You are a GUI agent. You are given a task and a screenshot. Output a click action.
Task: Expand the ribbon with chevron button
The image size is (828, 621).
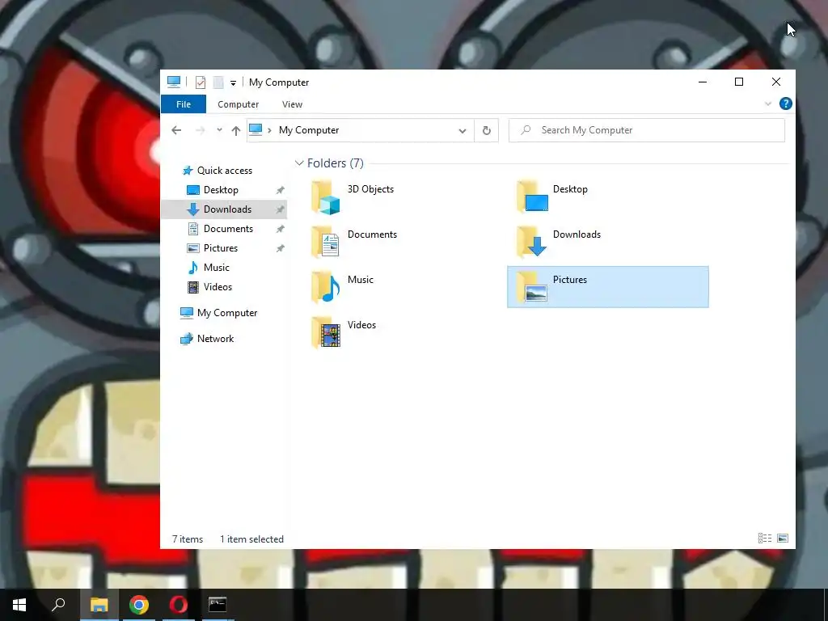point(768,104)
